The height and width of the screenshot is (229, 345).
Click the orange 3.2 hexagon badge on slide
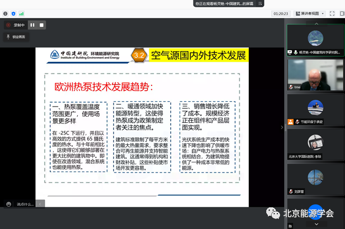[x=139, y=55]
